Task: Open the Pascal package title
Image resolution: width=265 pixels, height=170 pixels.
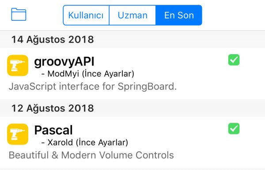Action: click(x=53, y=130)
